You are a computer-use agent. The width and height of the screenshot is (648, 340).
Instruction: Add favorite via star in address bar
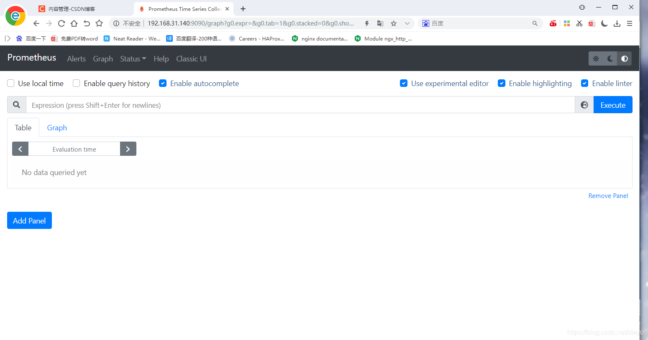[394, 23]
